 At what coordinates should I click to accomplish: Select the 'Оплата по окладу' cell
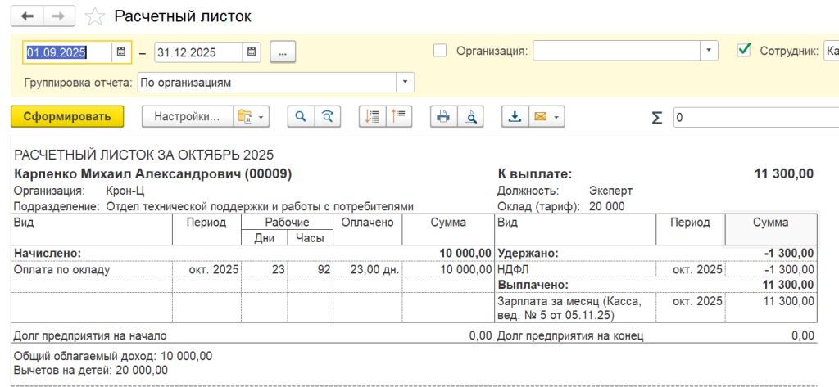92,269
